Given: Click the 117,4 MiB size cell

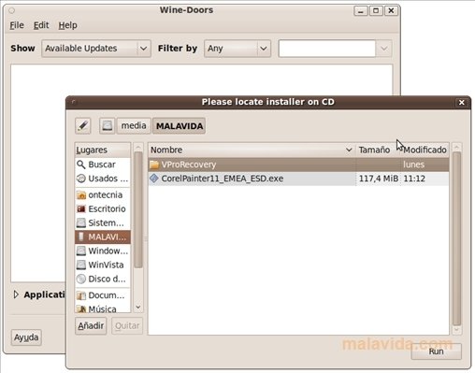Looking at the screenshot, I should click(x=379, y=179).
